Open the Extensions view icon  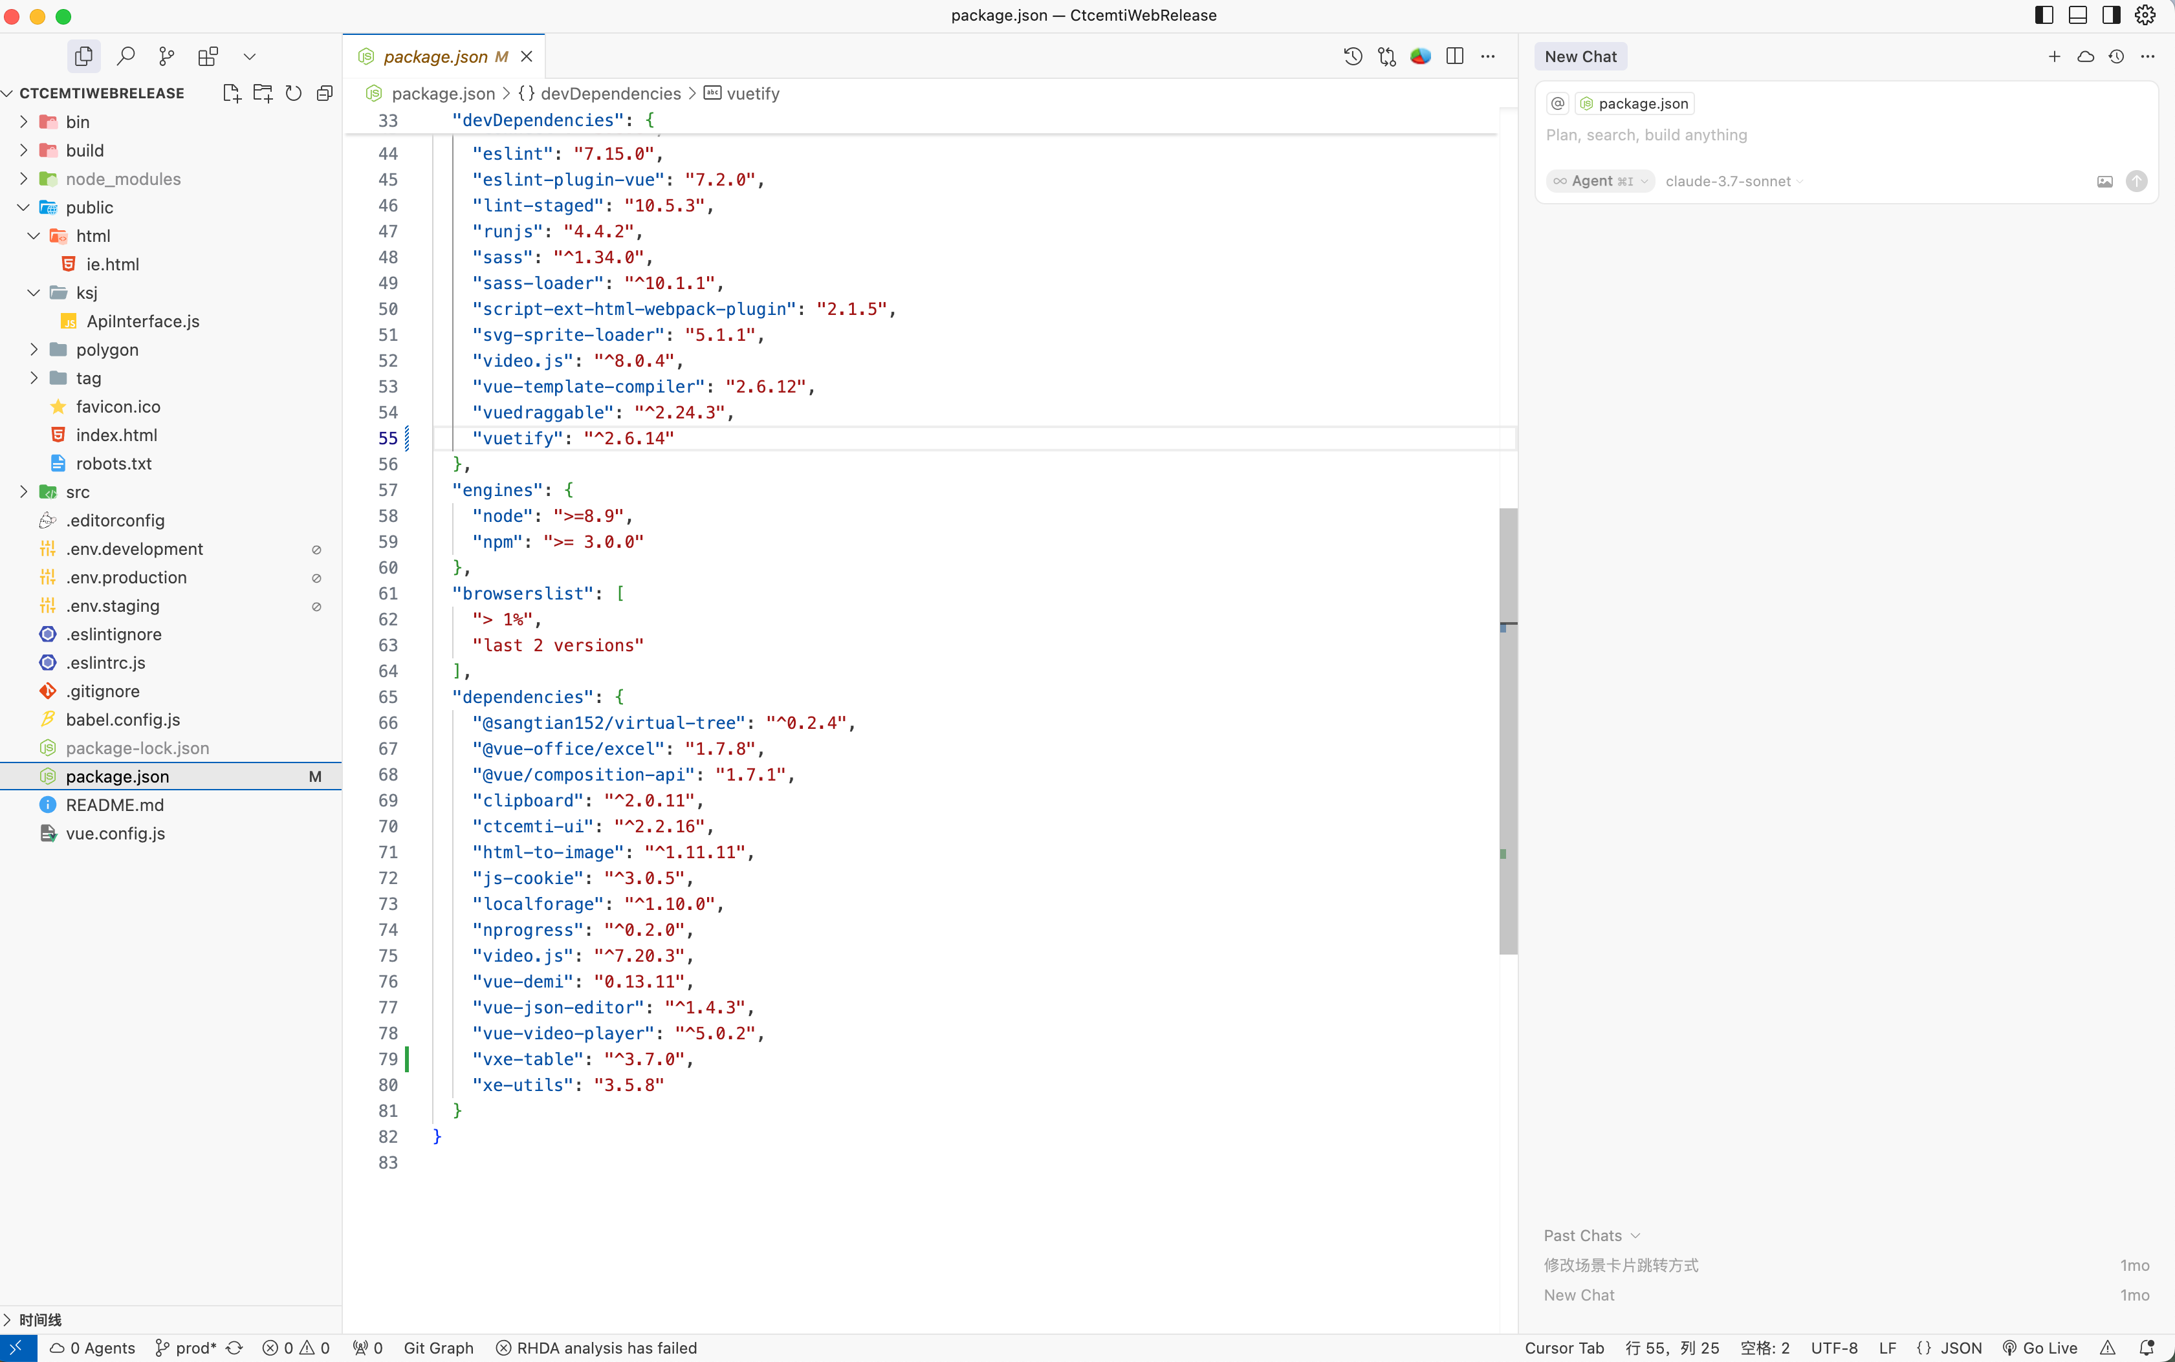coord(208,56)
